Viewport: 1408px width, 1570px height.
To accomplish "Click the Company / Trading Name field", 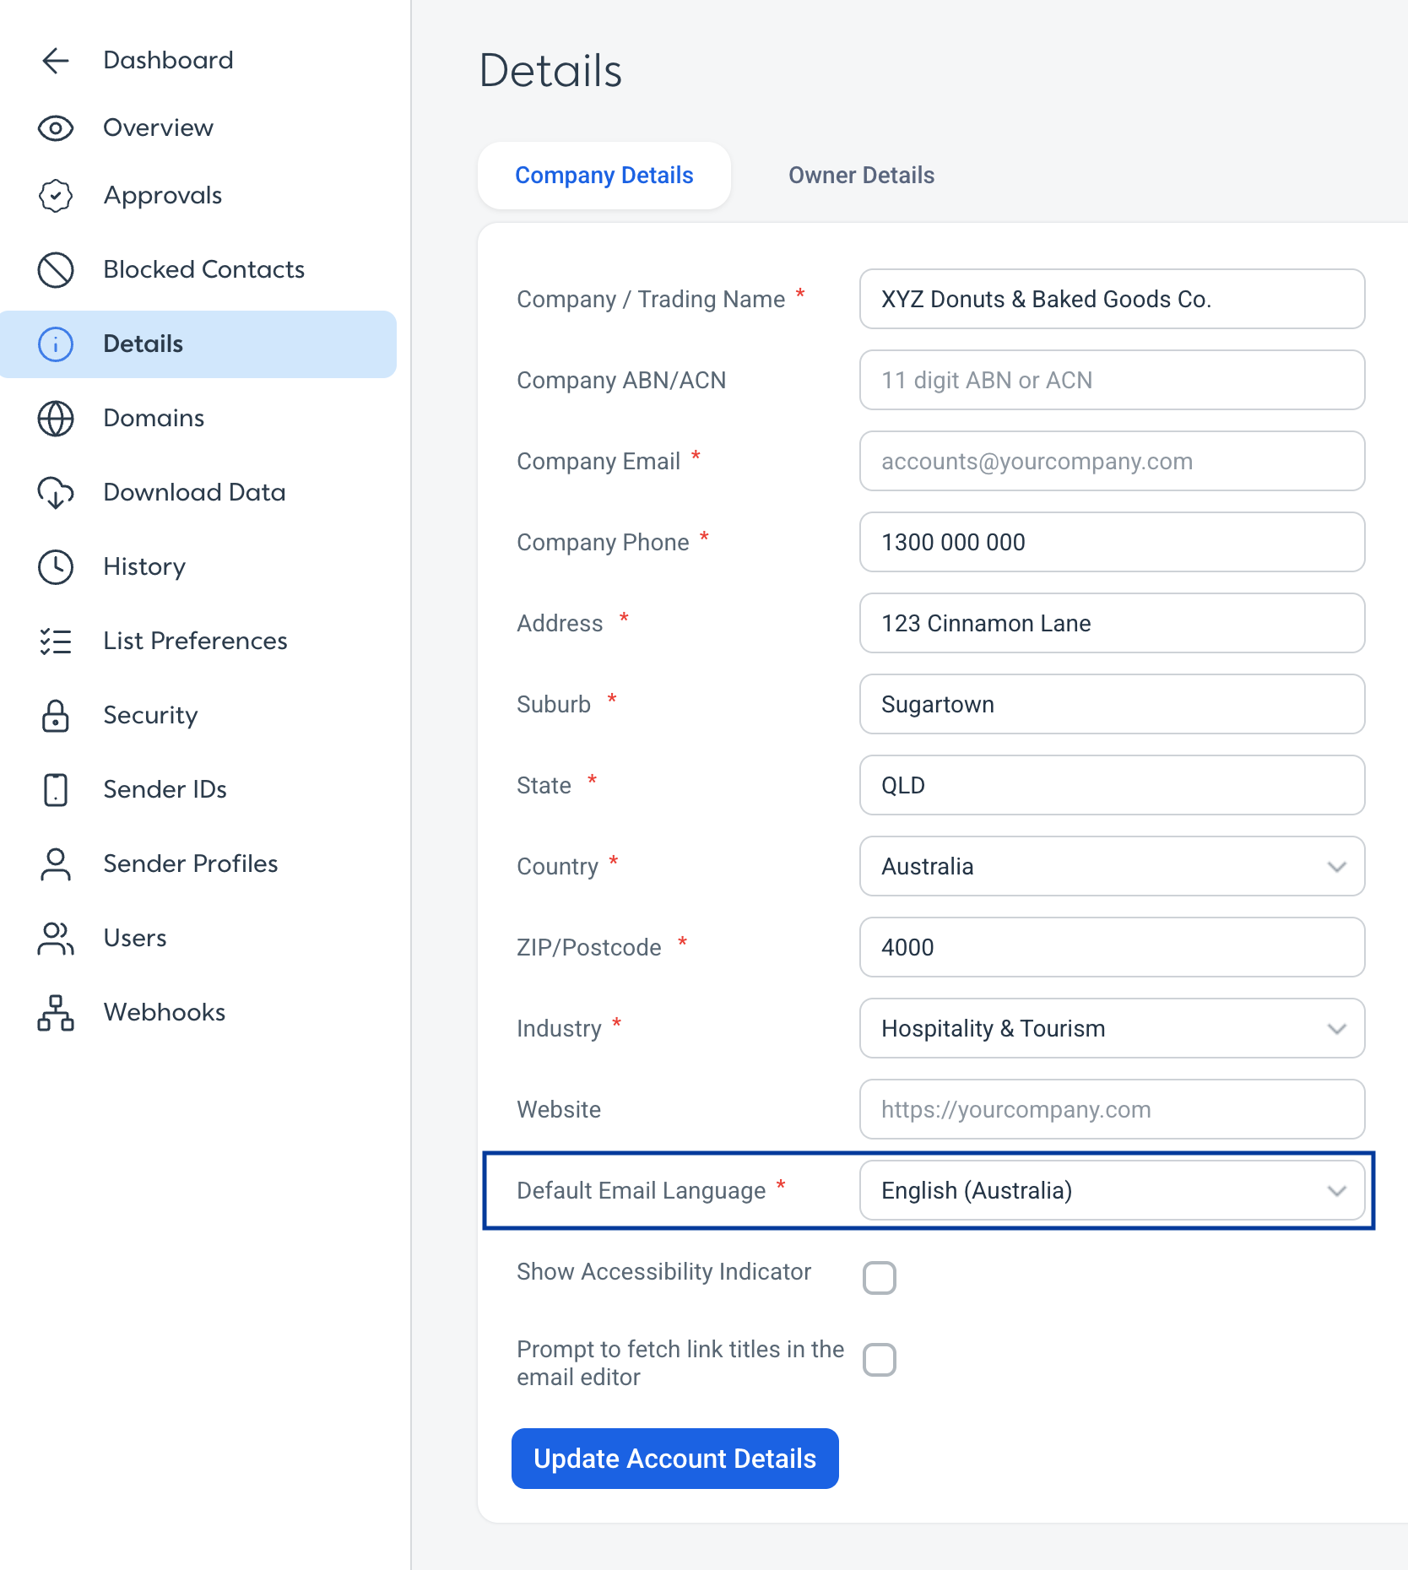I will coord(1112,299).
